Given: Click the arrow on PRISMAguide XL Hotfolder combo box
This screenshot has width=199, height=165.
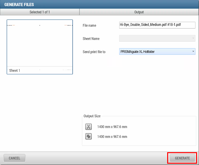Looking at the screenshot, I should click(x=193, y=52).
